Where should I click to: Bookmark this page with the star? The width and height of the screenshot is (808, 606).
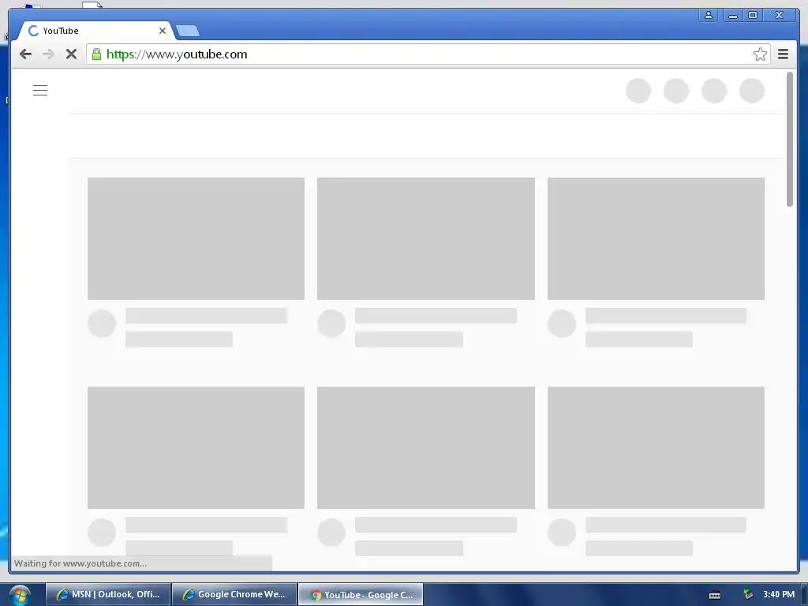click(760, 54)
